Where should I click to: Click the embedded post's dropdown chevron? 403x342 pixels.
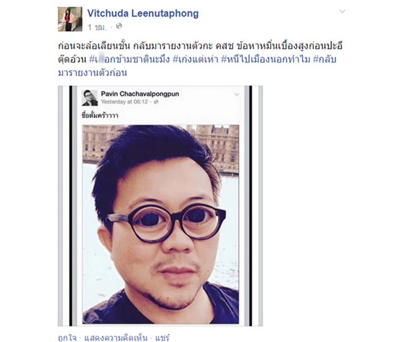[237, 94]
